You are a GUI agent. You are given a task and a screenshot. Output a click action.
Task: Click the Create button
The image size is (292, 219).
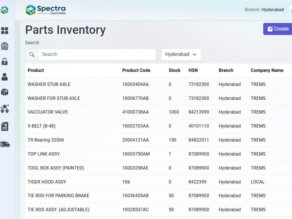(278, 29)
